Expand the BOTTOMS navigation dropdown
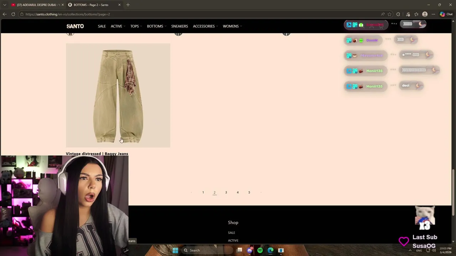This screenshot has height=256, width=456. (156, 26)
